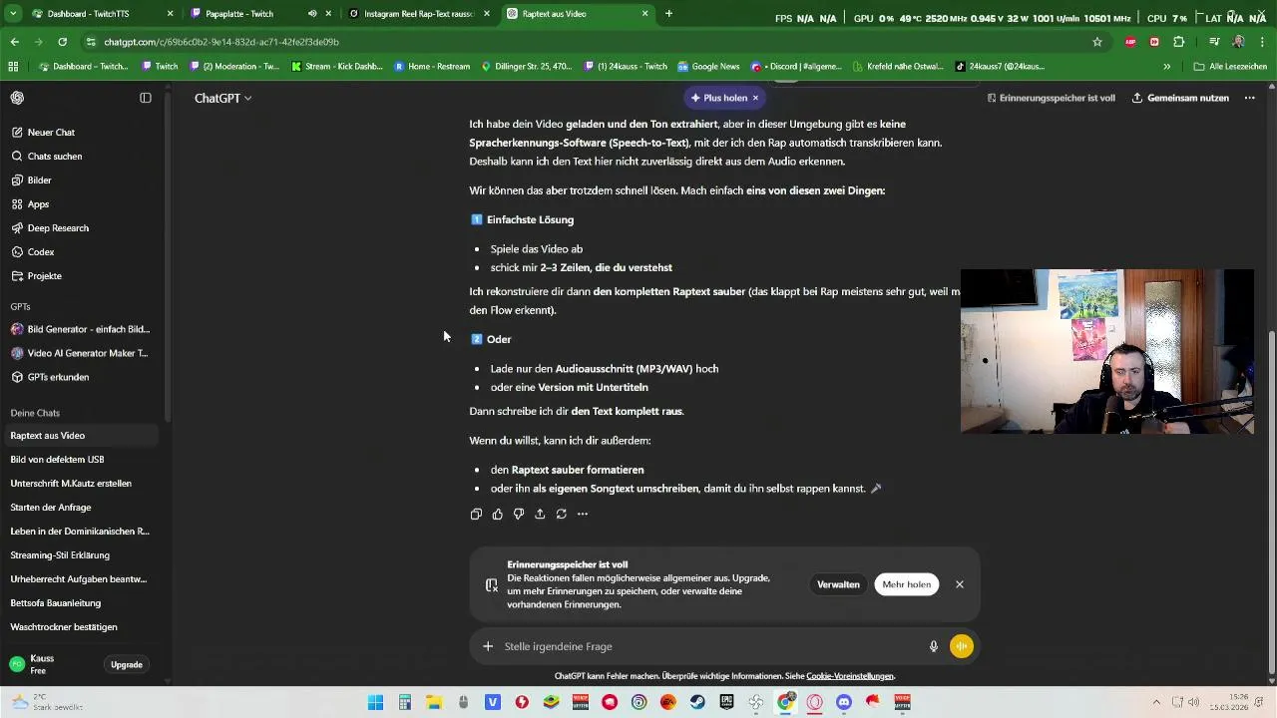The height and width of the screenshot is (718, 1277).
Task: Open Video AI Generator Maker GPT
Action: coord(80,353)
